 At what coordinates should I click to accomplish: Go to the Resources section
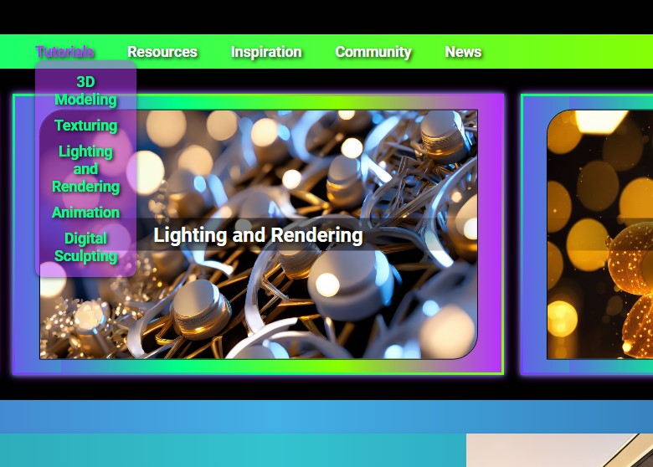(162, 52)
